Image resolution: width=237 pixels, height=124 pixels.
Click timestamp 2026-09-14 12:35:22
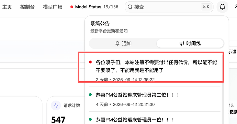coord(134,80)
